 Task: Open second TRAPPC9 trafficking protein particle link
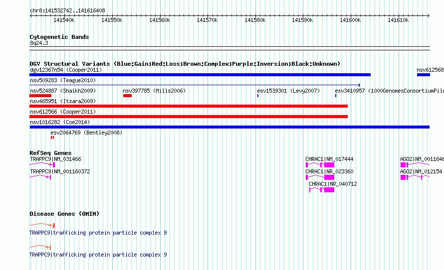pos(98,255)
